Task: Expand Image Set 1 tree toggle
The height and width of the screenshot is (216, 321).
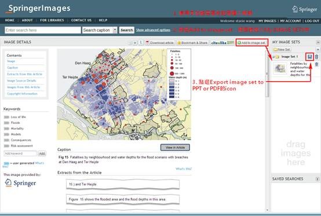Action: 273,57
